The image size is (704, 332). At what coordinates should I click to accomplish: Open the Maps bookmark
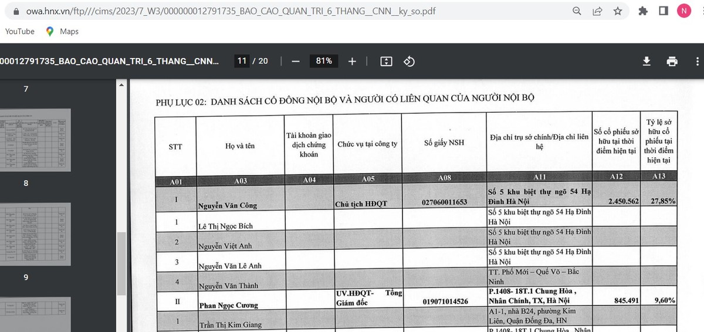[x=62, y=31]
